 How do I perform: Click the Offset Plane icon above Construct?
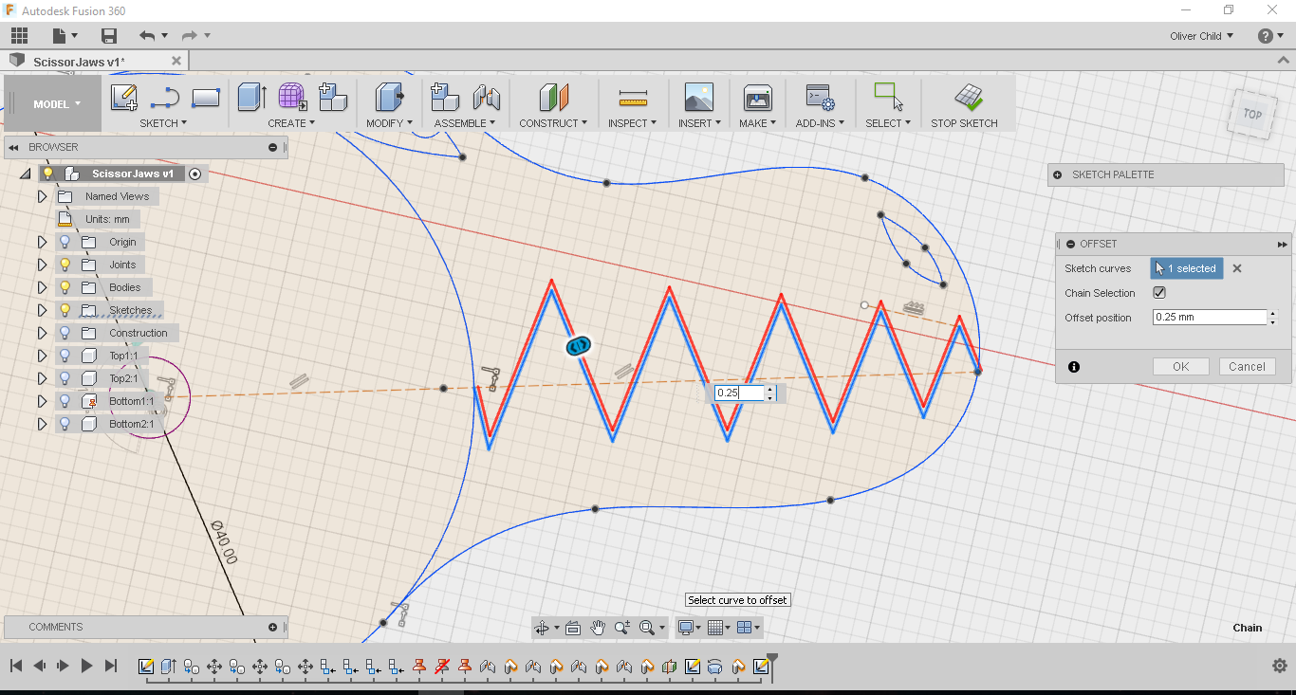tap(553, 97)
